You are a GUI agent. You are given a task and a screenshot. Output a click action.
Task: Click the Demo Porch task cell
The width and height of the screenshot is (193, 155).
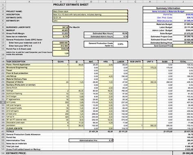(x=29, y=88)
